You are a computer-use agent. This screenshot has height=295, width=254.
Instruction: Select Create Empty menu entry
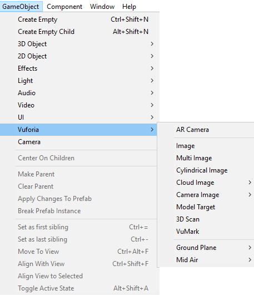pyautogui.click(x=78, y=19)
